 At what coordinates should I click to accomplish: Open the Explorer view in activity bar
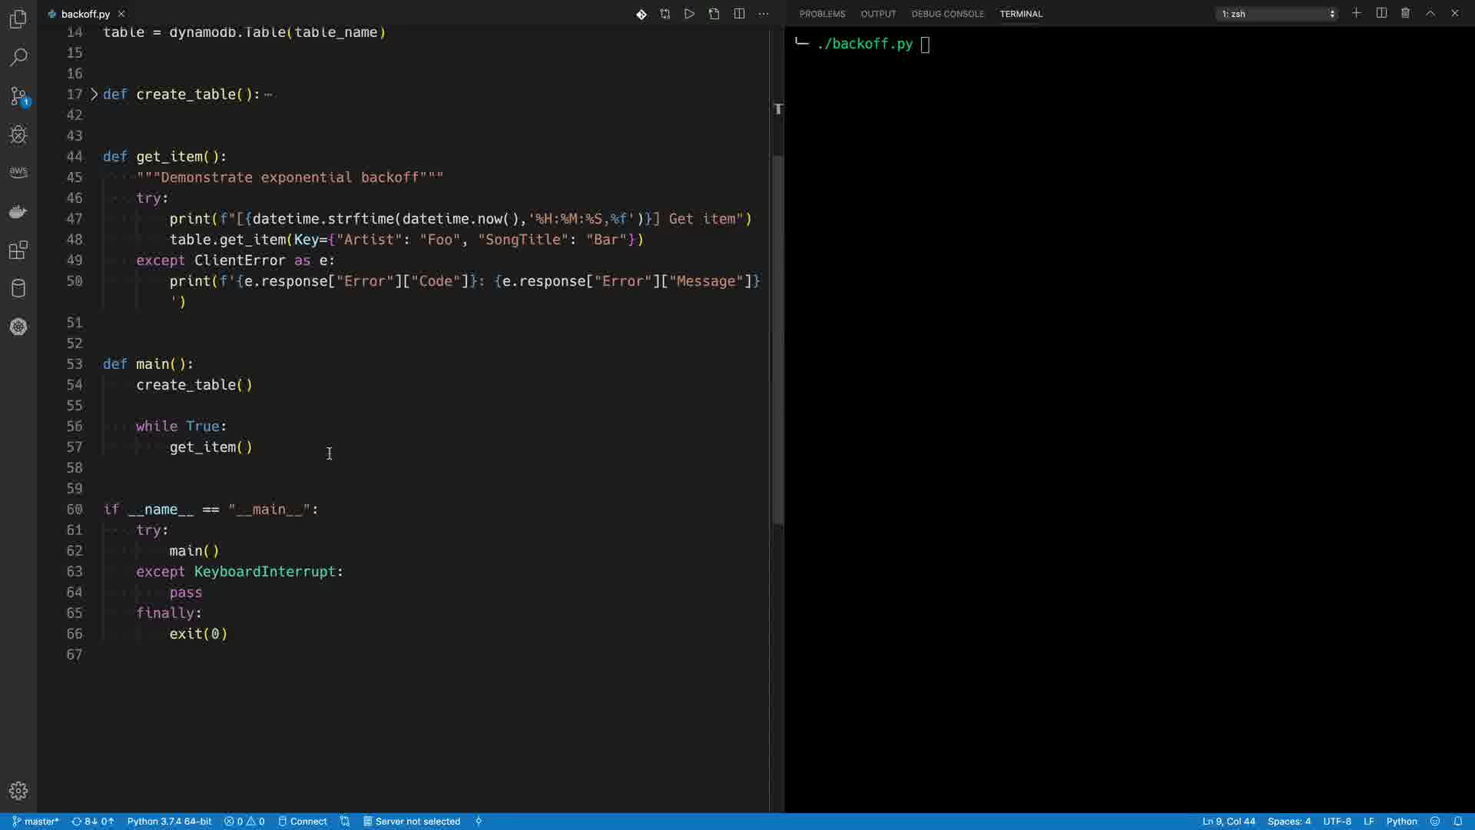[18, 19]
